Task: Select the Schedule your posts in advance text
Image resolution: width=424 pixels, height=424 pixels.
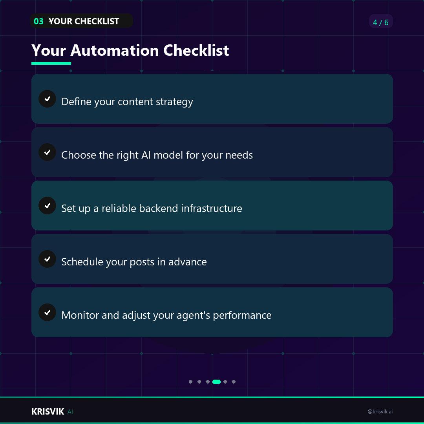Action: (x=134, y=262)
